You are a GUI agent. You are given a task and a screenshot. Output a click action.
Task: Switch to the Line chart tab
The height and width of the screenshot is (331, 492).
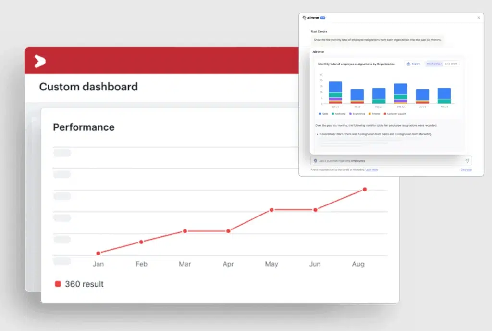(452, 64)
